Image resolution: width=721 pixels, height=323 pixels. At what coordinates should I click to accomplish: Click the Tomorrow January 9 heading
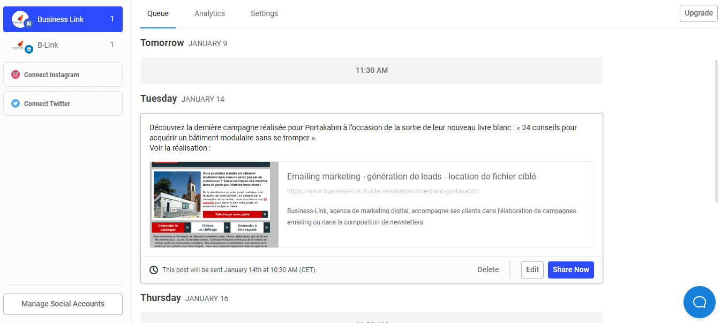point(183,43)
